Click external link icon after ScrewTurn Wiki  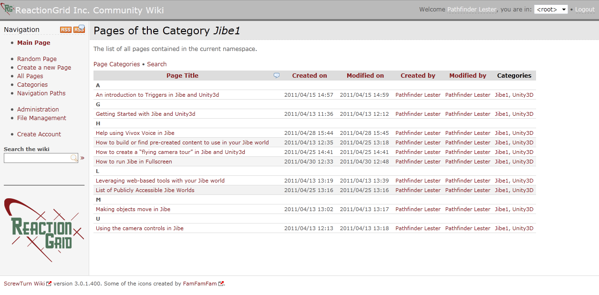[x=49, y=284]
